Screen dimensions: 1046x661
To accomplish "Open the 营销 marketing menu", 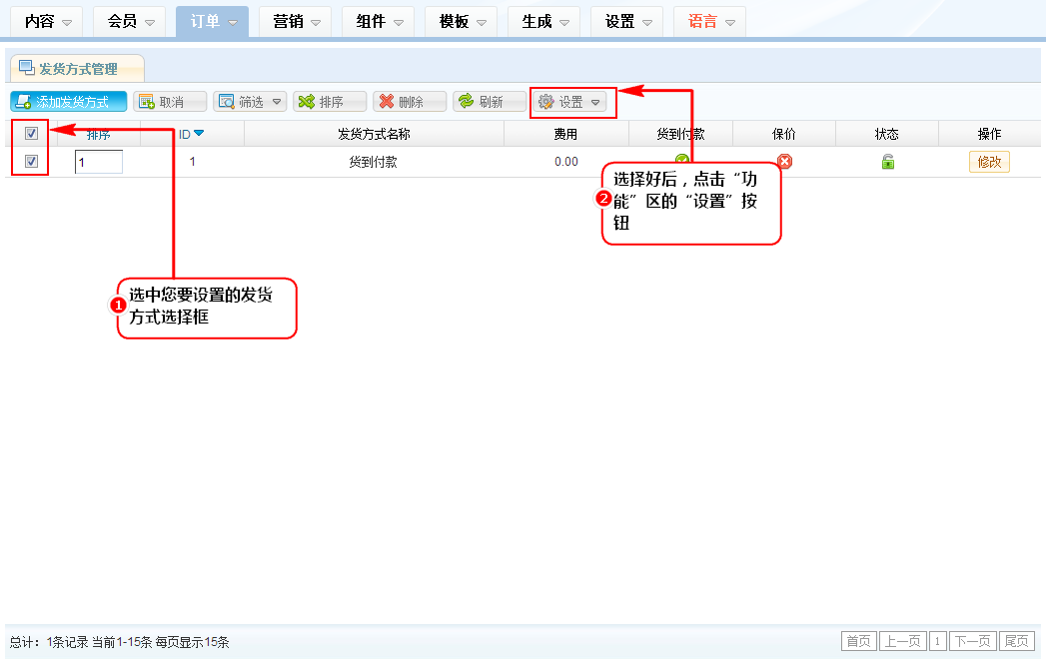I will pyautogui.click(x=295, y=21).
